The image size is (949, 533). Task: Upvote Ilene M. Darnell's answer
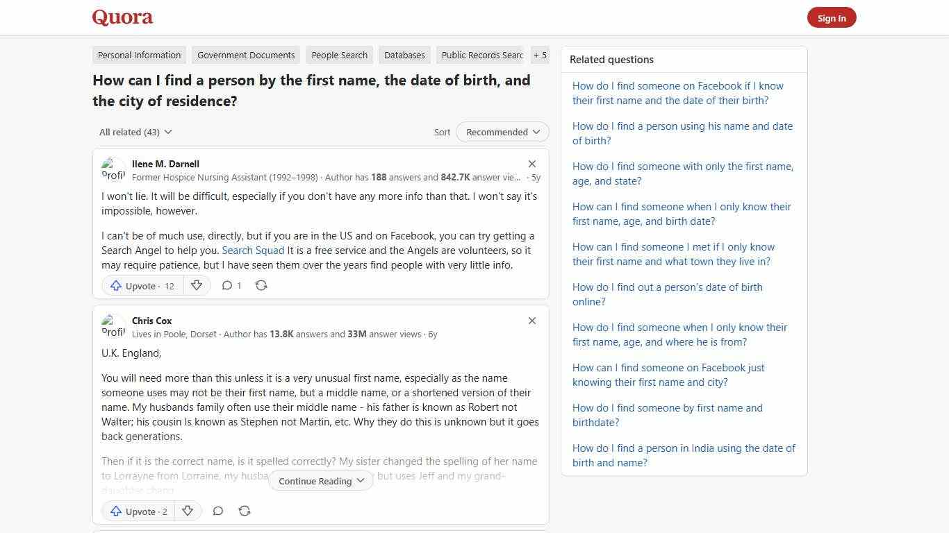(x=141, y=285)
